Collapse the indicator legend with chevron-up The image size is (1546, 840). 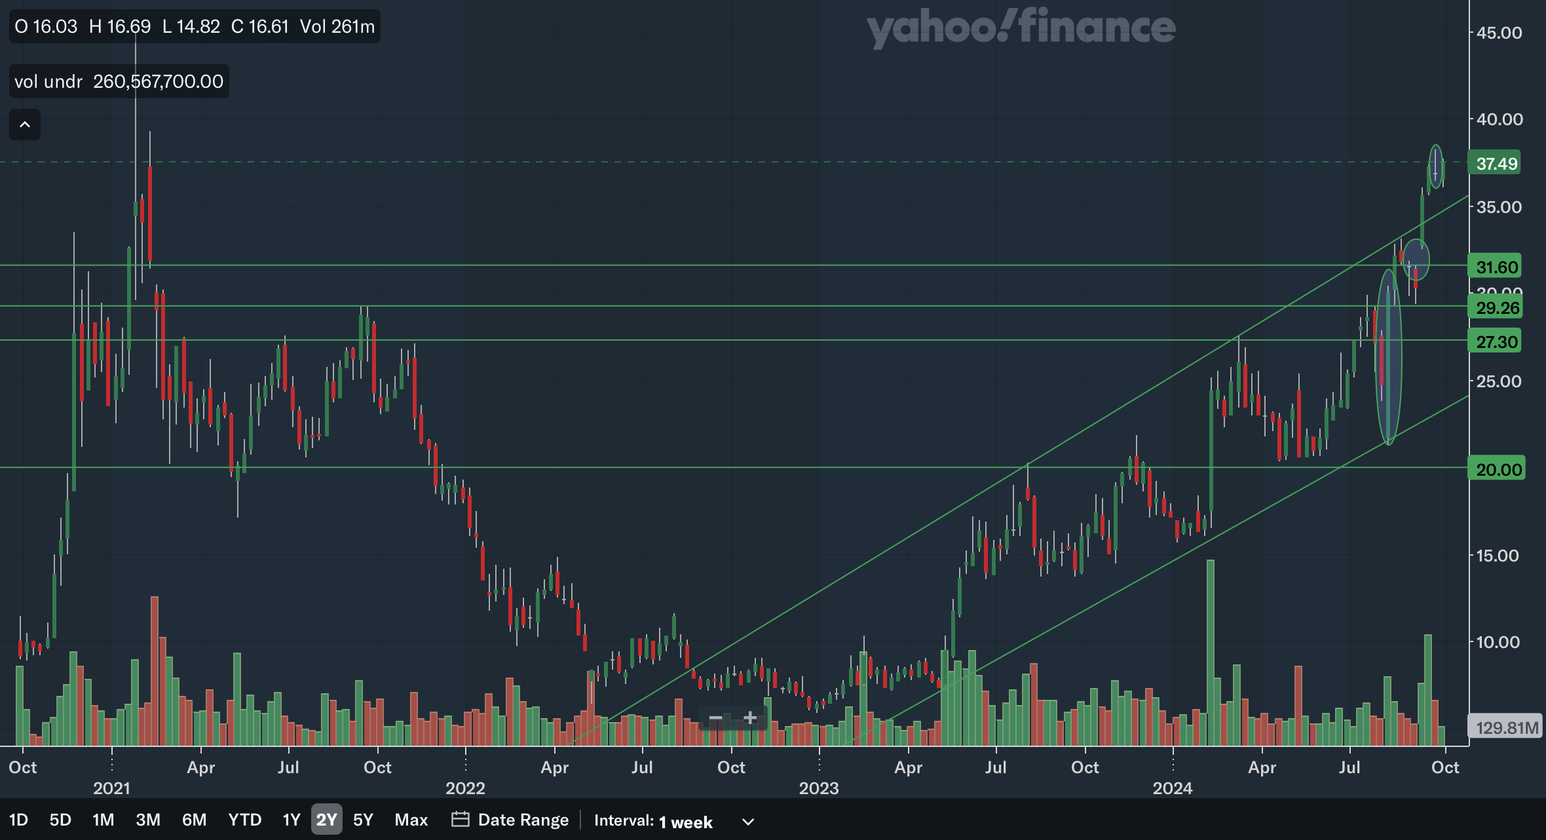[x=25, y=124]
